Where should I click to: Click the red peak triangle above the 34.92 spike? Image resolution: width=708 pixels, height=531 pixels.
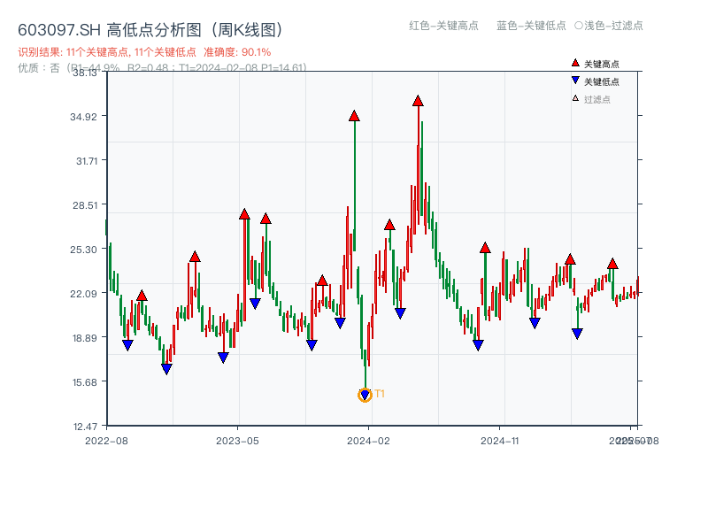coord(356,115)
